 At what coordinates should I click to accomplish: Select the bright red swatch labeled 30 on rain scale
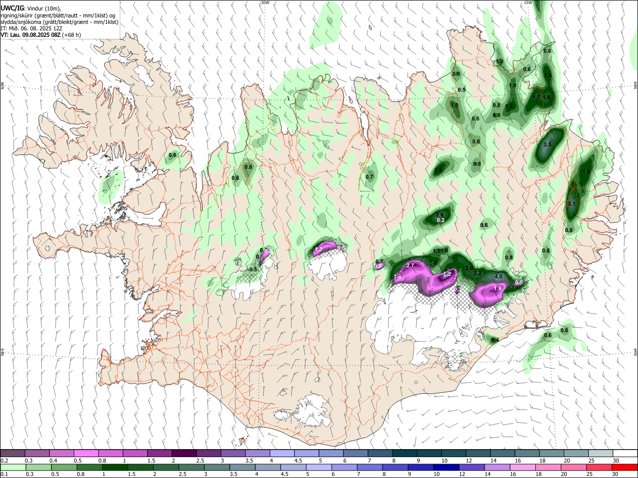pos(625,468)
